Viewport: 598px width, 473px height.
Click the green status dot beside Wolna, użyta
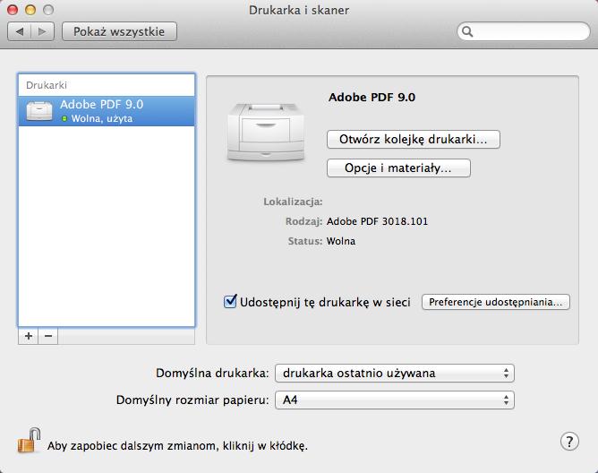pos(64,119)
